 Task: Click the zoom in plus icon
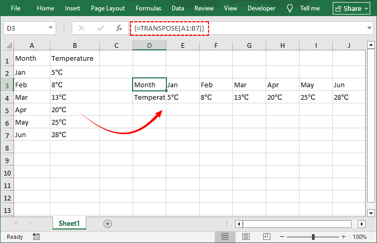click(x=342, y=237)
